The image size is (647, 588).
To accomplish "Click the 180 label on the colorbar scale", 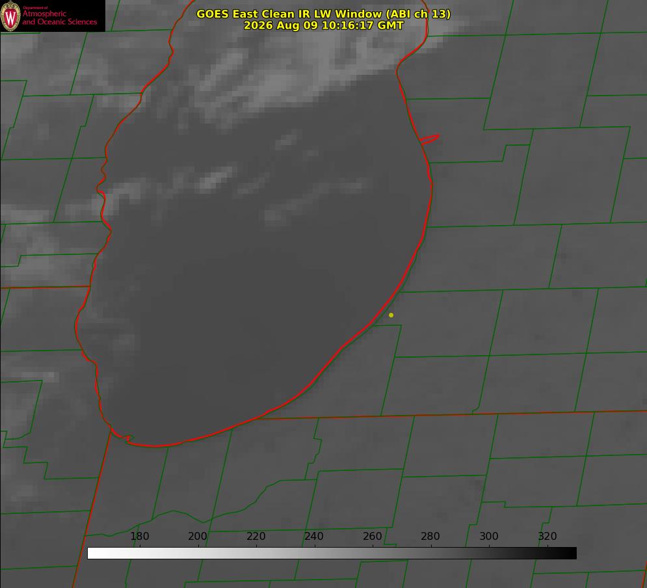I will (x=139, y=536).
